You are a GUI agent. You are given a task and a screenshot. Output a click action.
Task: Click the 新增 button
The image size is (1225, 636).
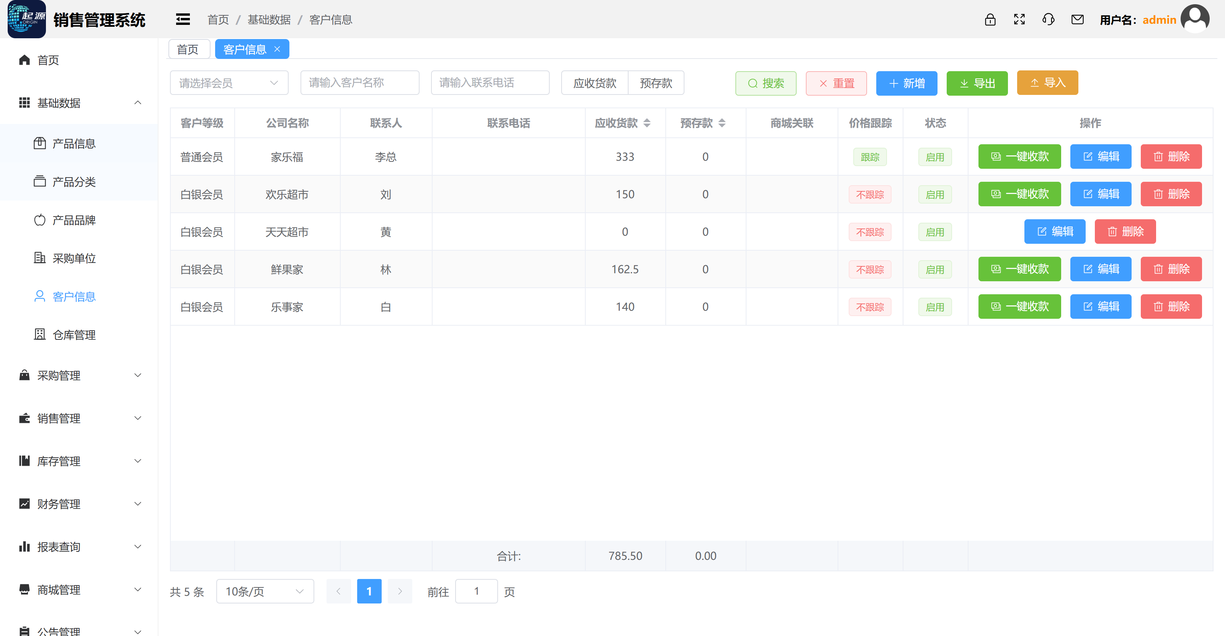[907, 83]
